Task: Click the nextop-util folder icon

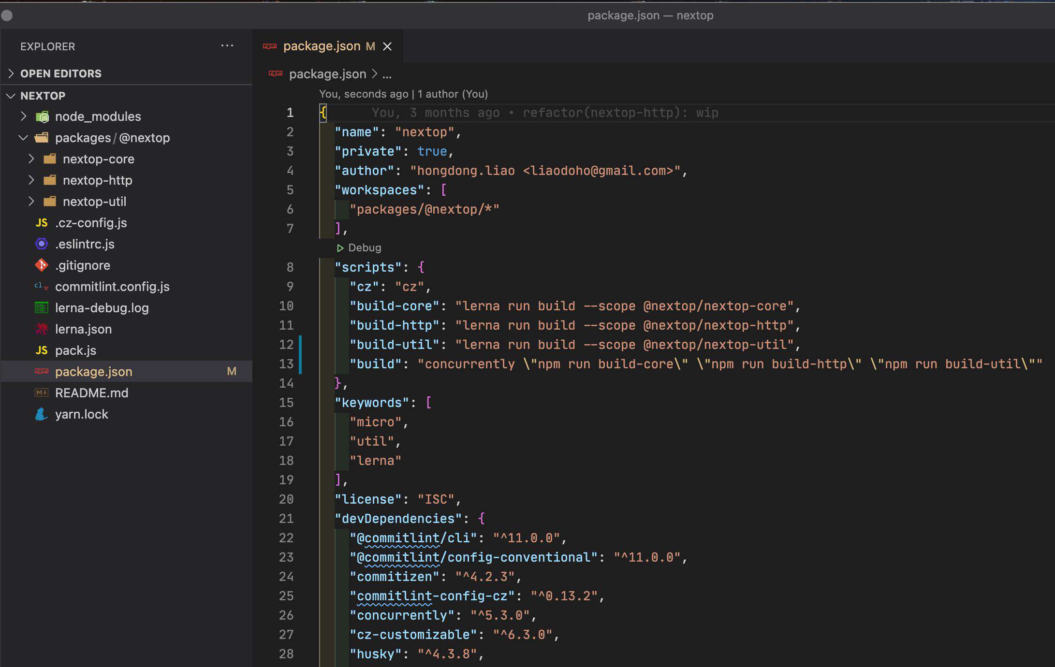Action: coord(50,202)
